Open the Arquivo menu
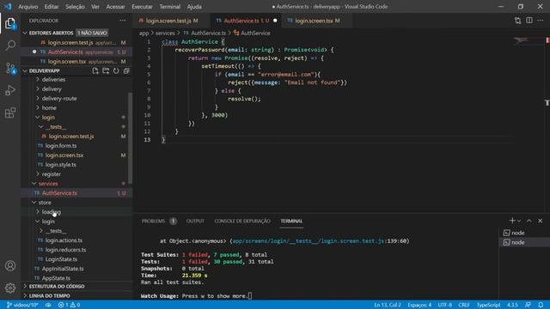Screen dimensions: 550x309 tap(28, 6)
